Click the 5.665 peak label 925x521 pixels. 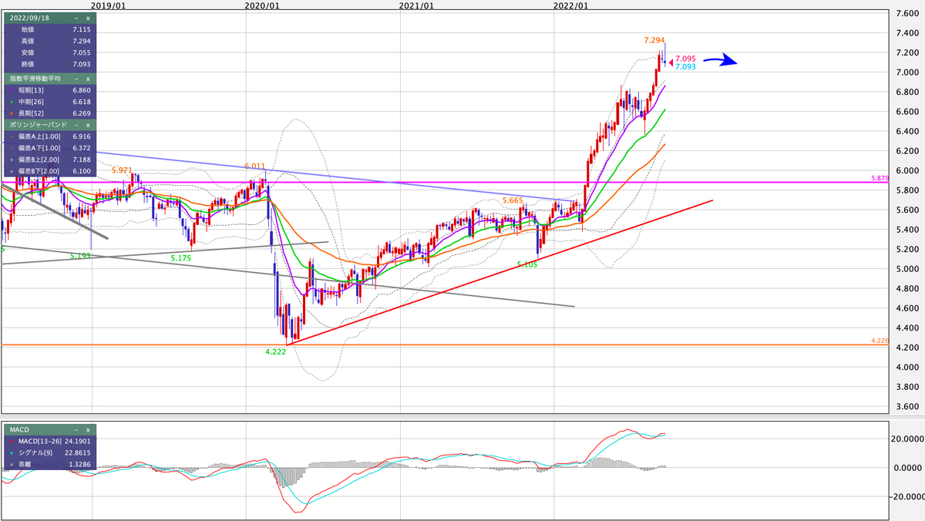pos(513,200)
